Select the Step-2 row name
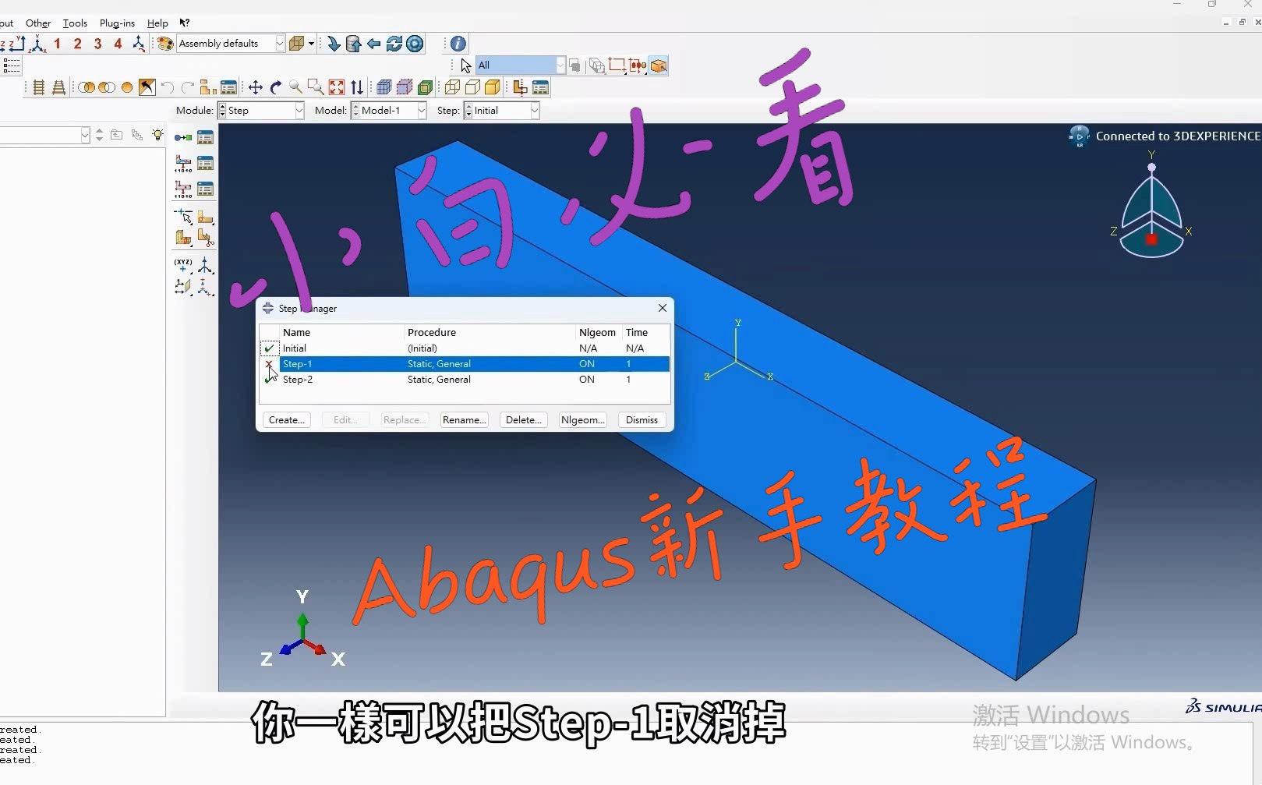Screen dimensions: 1262x785 (x=298, y=380)
